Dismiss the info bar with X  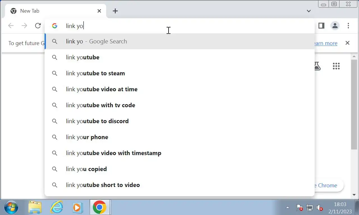(348, 43)
